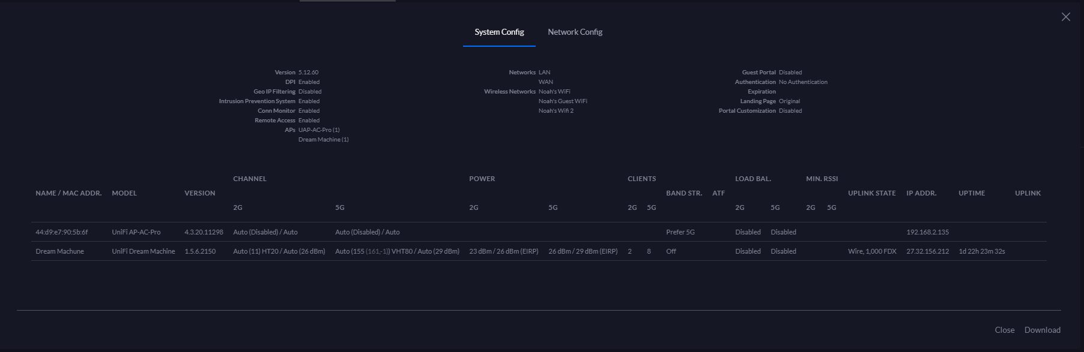The image size is (1084, 352).
Task: Click the IP address 192.168.2.135
Action: point(927,232)
